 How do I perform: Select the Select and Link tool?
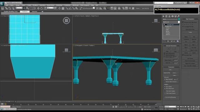[x=6, y=8]
